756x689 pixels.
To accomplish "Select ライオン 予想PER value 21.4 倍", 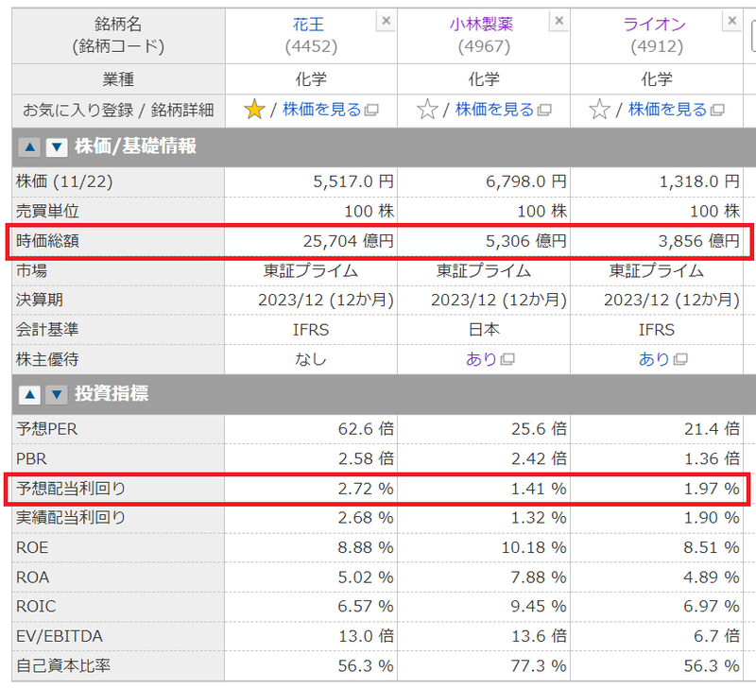I will [x=713, y=429].
